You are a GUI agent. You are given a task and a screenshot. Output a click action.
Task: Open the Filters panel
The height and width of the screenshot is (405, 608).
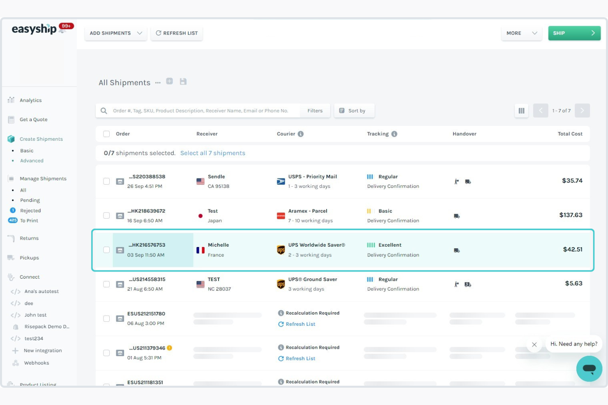315,111
